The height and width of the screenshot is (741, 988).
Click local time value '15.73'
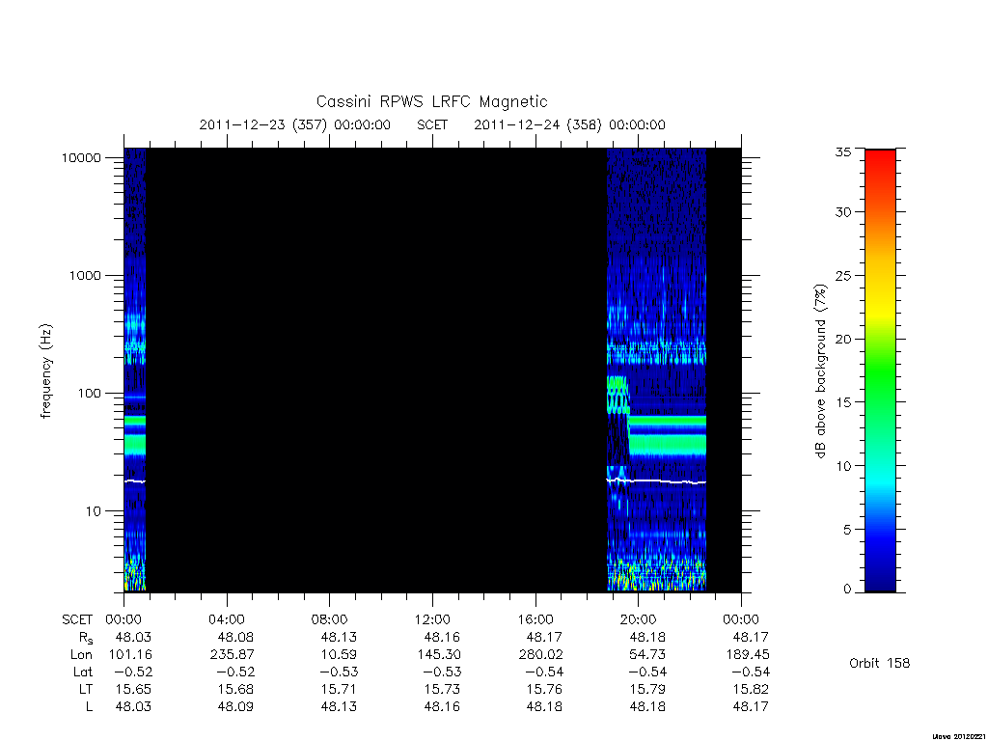tap(442, 689)
